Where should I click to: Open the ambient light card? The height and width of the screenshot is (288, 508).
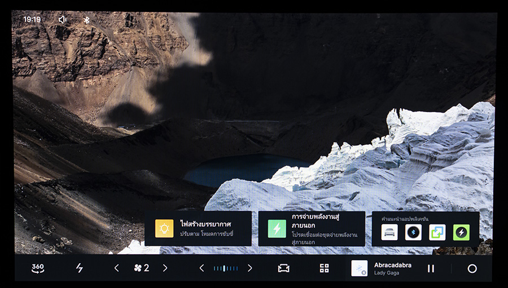tap(198, 228)
